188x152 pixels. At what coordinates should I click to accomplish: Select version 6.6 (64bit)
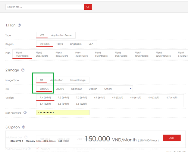(64, 104)
